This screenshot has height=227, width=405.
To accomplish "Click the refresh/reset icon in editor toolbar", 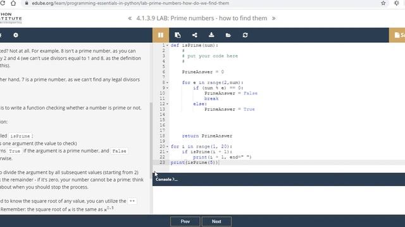I will pos(245,35).
